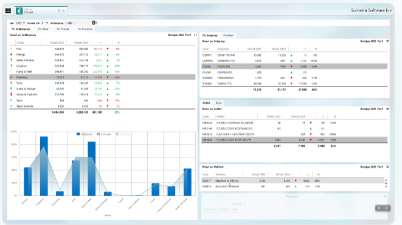
Task: Click the Valves & Hydrants group icon
Action: click(x=12, y=94)
